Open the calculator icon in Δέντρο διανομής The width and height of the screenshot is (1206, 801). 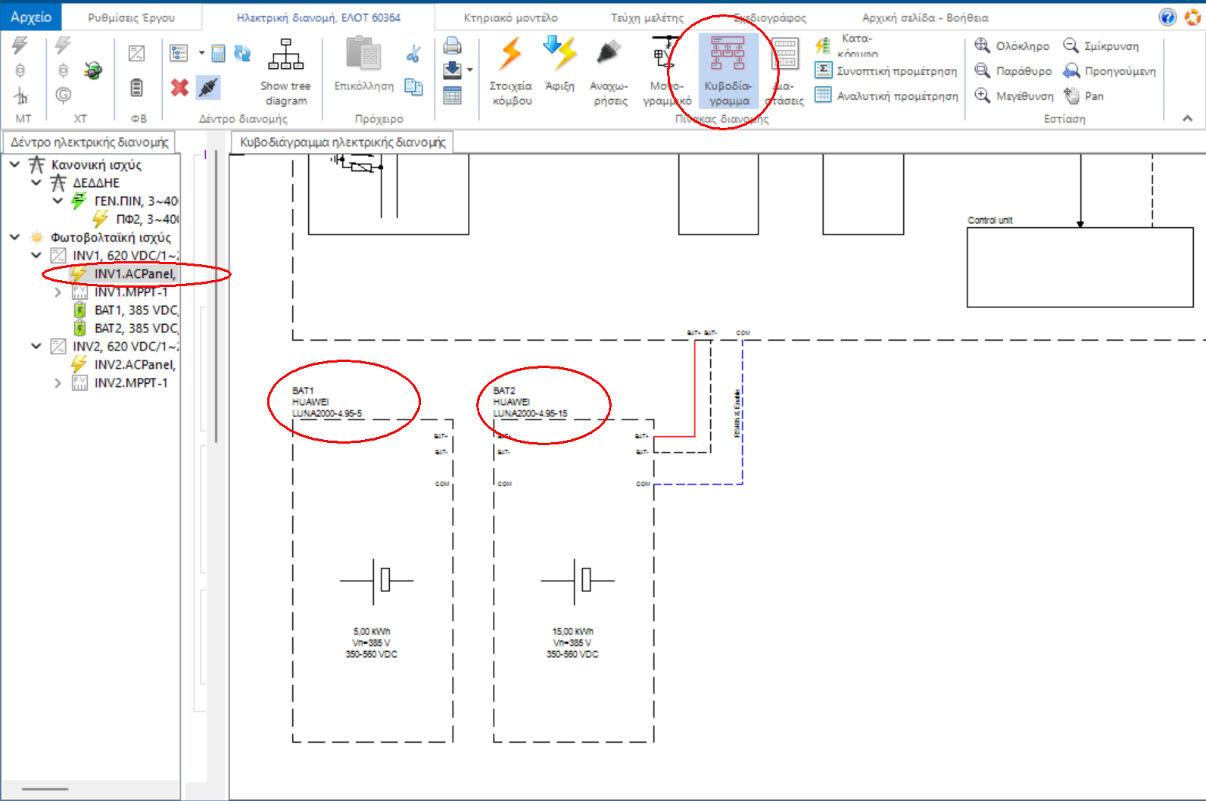coord(218,53)
